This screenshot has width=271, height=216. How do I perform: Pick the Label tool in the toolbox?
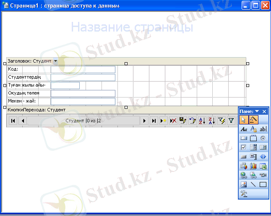[244, 129]
